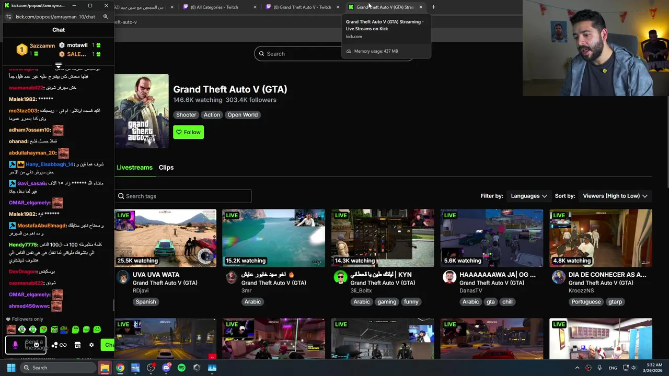The image size is (669, 376).
Task: Click username Hany_Elsabbagh_14 in chat
Action: (50, 164)
